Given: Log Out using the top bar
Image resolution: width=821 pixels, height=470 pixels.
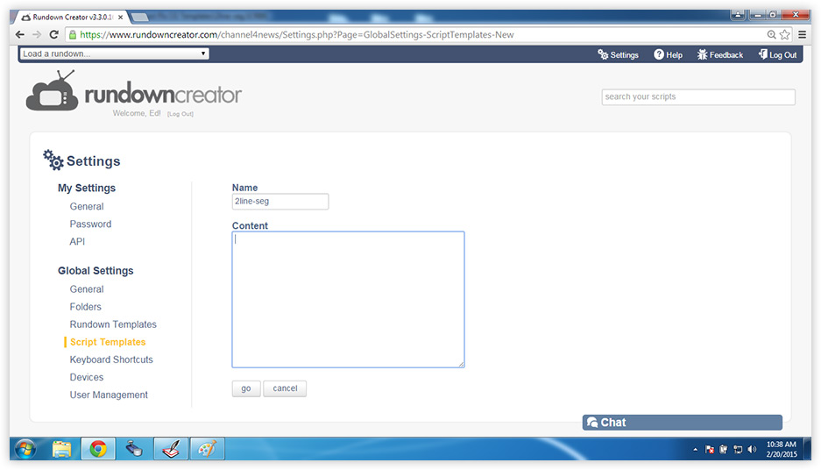Looking at the screenshot, I should [x=777, y=54].
